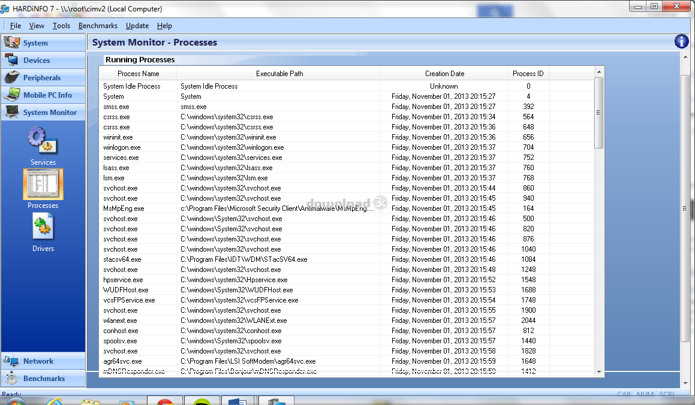Click Process ID 1900
This screenshot has height=405, width=695.
coord(528,310)
